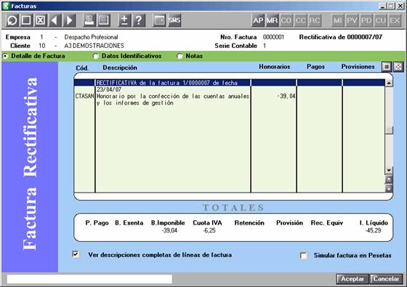Click the printer toolbar icon

point(89,20)
